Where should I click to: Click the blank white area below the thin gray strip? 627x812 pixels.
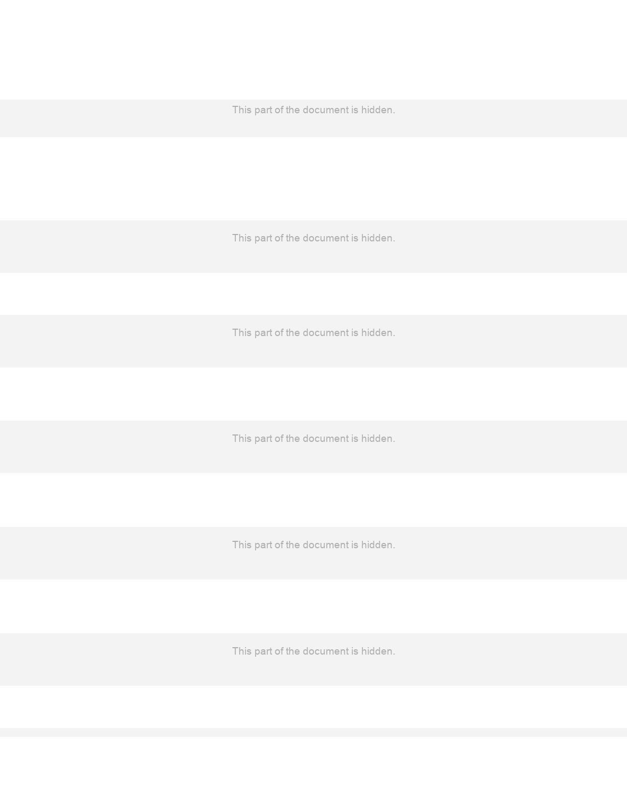coord(313,774)
